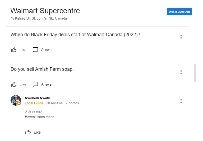The width and height of the screenshot is (203, 141).
Task: Click the Nwokedi Nwatu reviewer name
Action: [x=38, y=98]
